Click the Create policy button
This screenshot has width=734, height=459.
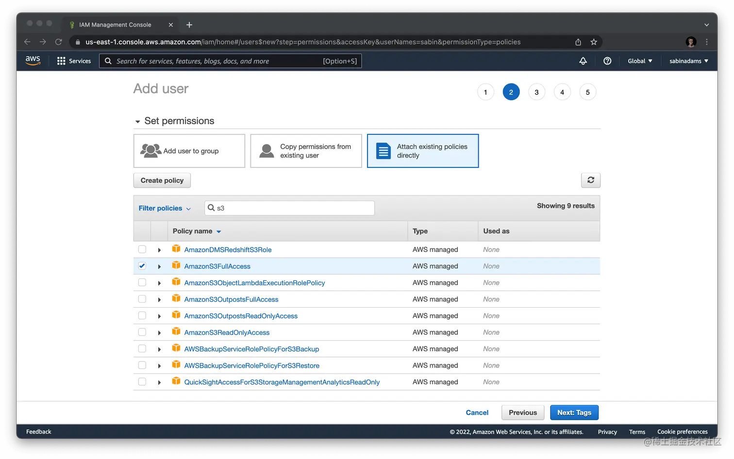tap(162, 180)
